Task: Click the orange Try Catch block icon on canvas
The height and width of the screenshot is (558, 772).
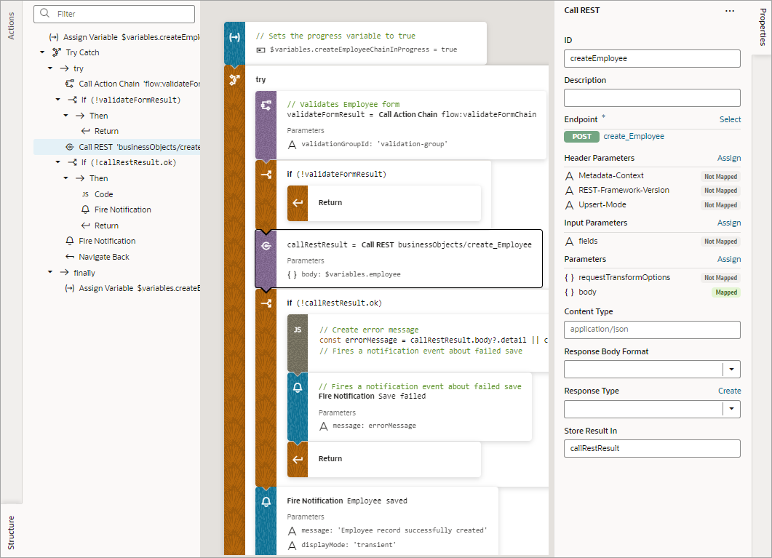Action: click(x=234, y=80)
